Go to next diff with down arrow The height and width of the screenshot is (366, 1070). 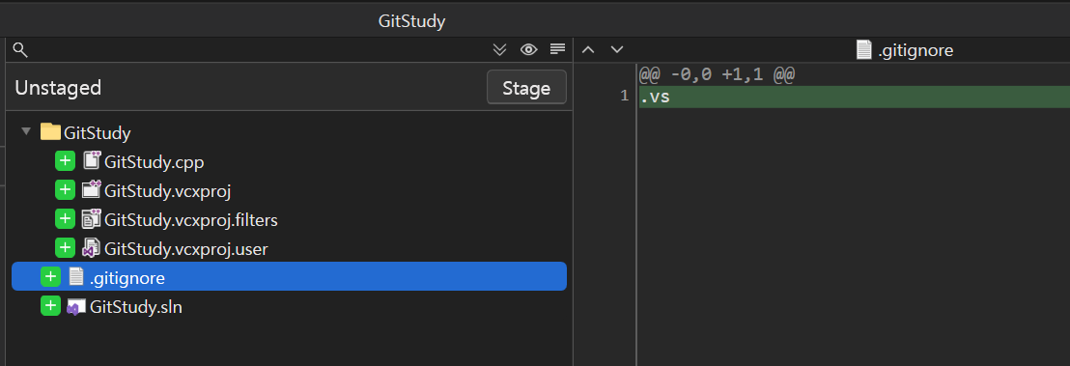click(617, 49)
